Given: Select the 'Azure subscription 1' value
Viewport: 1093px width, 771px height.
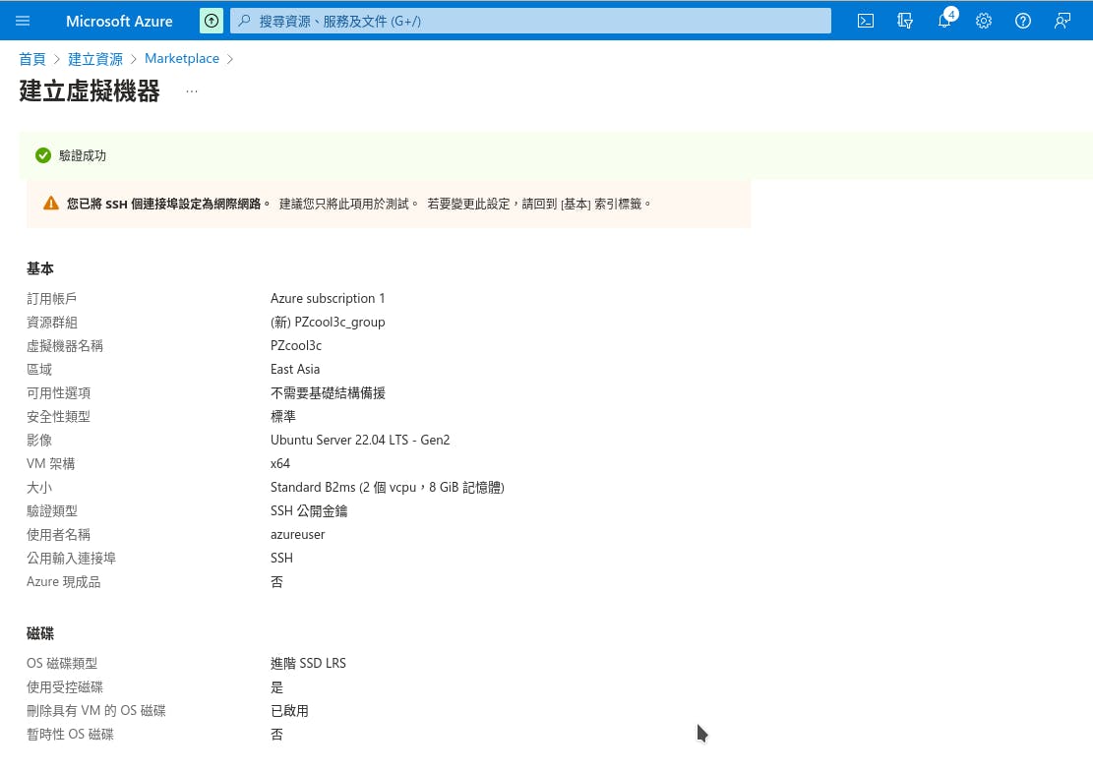Looking at the screenshot, I should pyautogui.click(x=328, y=298).
